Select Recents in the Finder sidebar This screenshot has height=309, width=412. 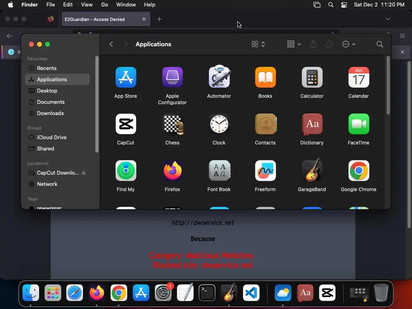pyautogui.click(x=57, y=68)
